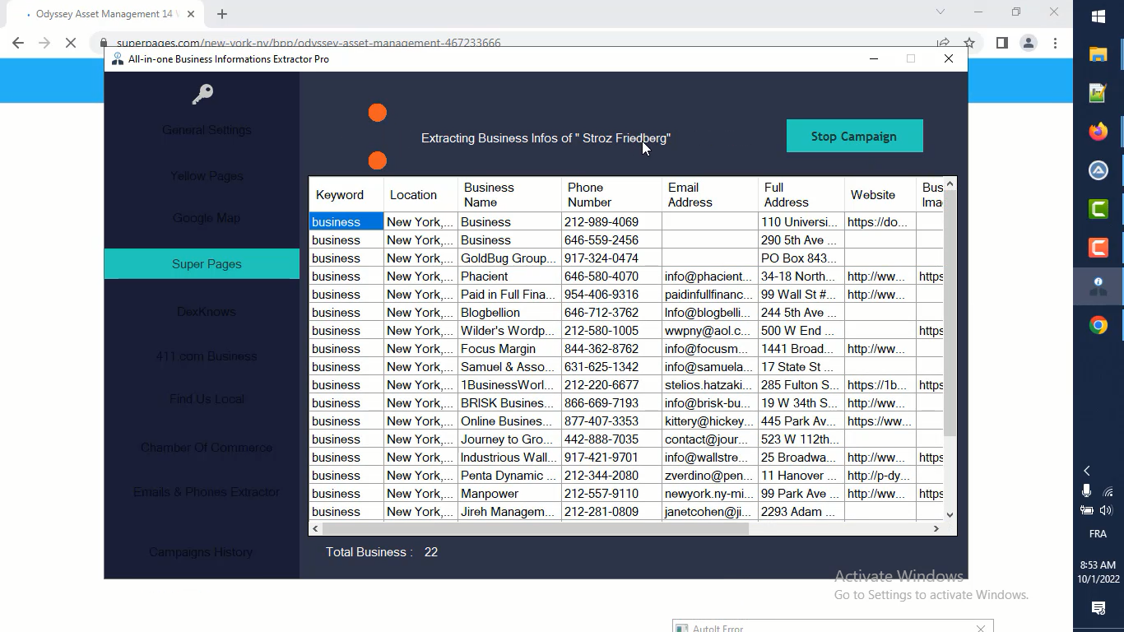This screenshot has height=632, width=1124.
Task: Click the Keyword column header
Action: (x=346, y=195)
